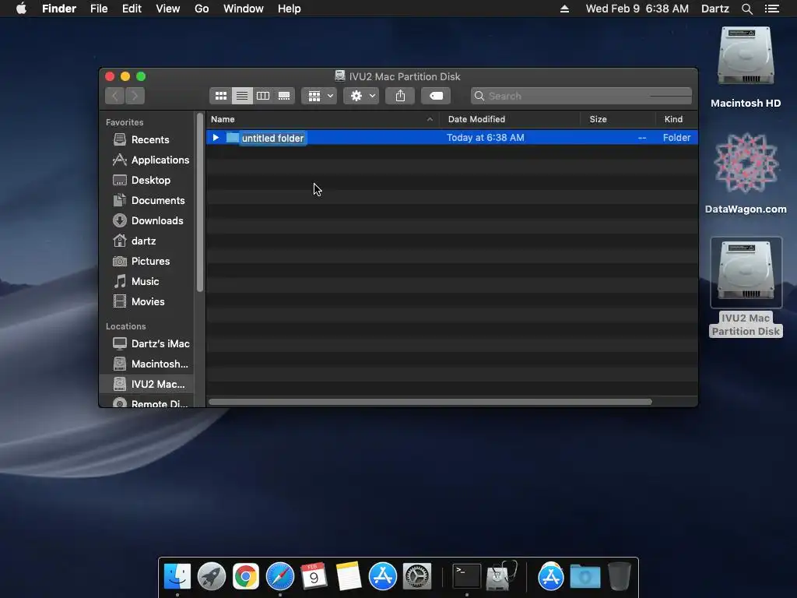Go forward with the right arrow

135,96
